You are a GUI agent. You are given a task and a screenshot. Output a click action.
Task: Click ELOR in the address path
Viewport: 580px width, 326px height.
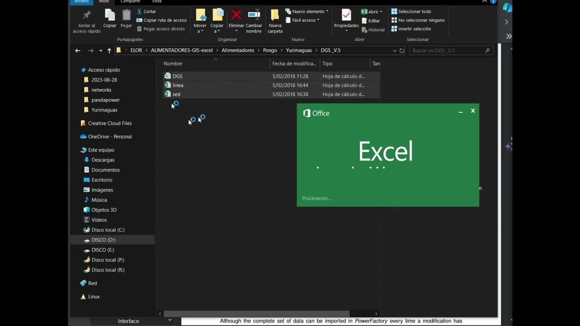[136, 50]
